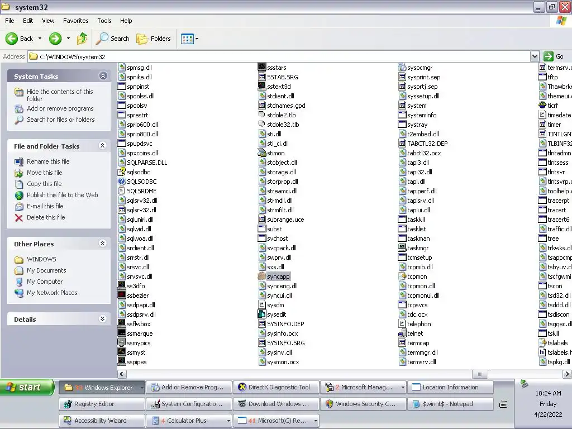Viewport: 572px width, 429px height.
Task: Click the horizontal scrollbar thumb
Action: pos(480,374)
